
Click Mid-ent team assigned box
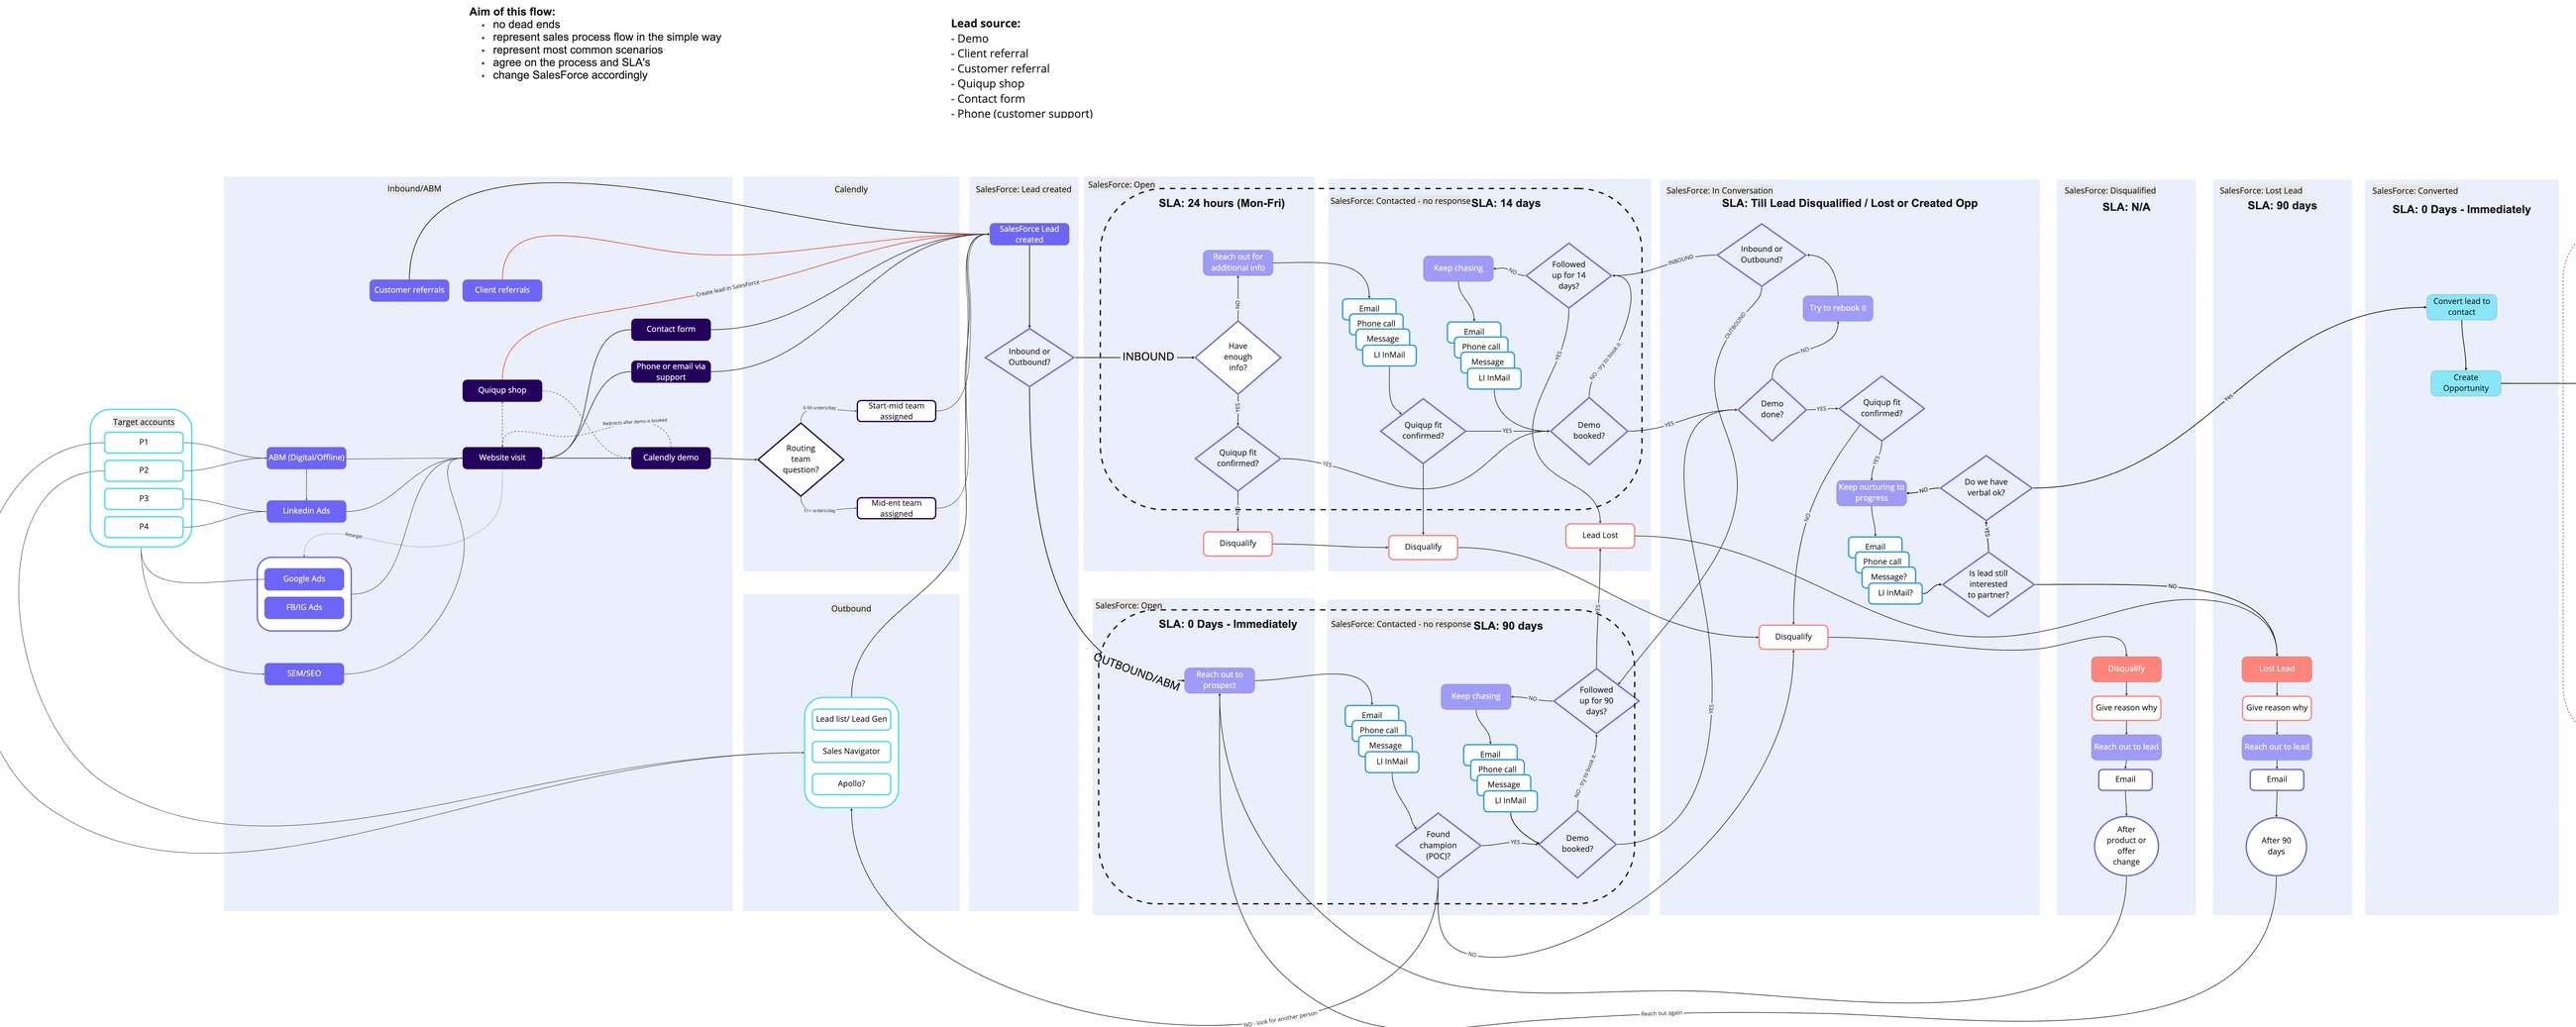896,508
